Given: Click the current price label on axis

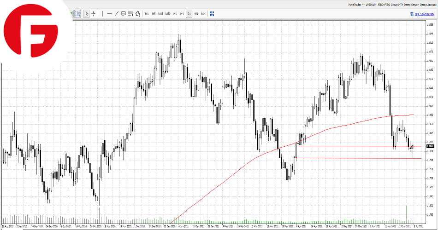Looking at the screenshot, I should tap(431, 146).
